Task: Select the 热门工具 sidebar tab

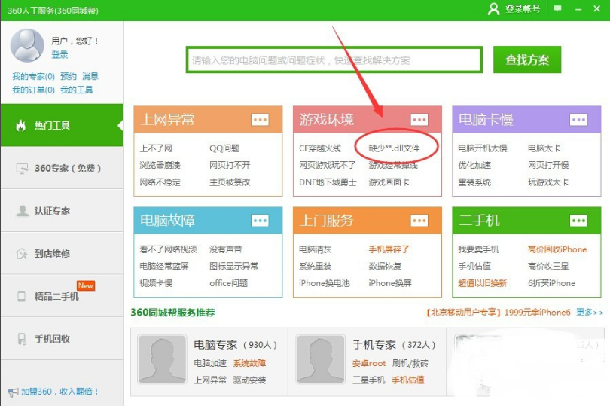Action: 62,125
